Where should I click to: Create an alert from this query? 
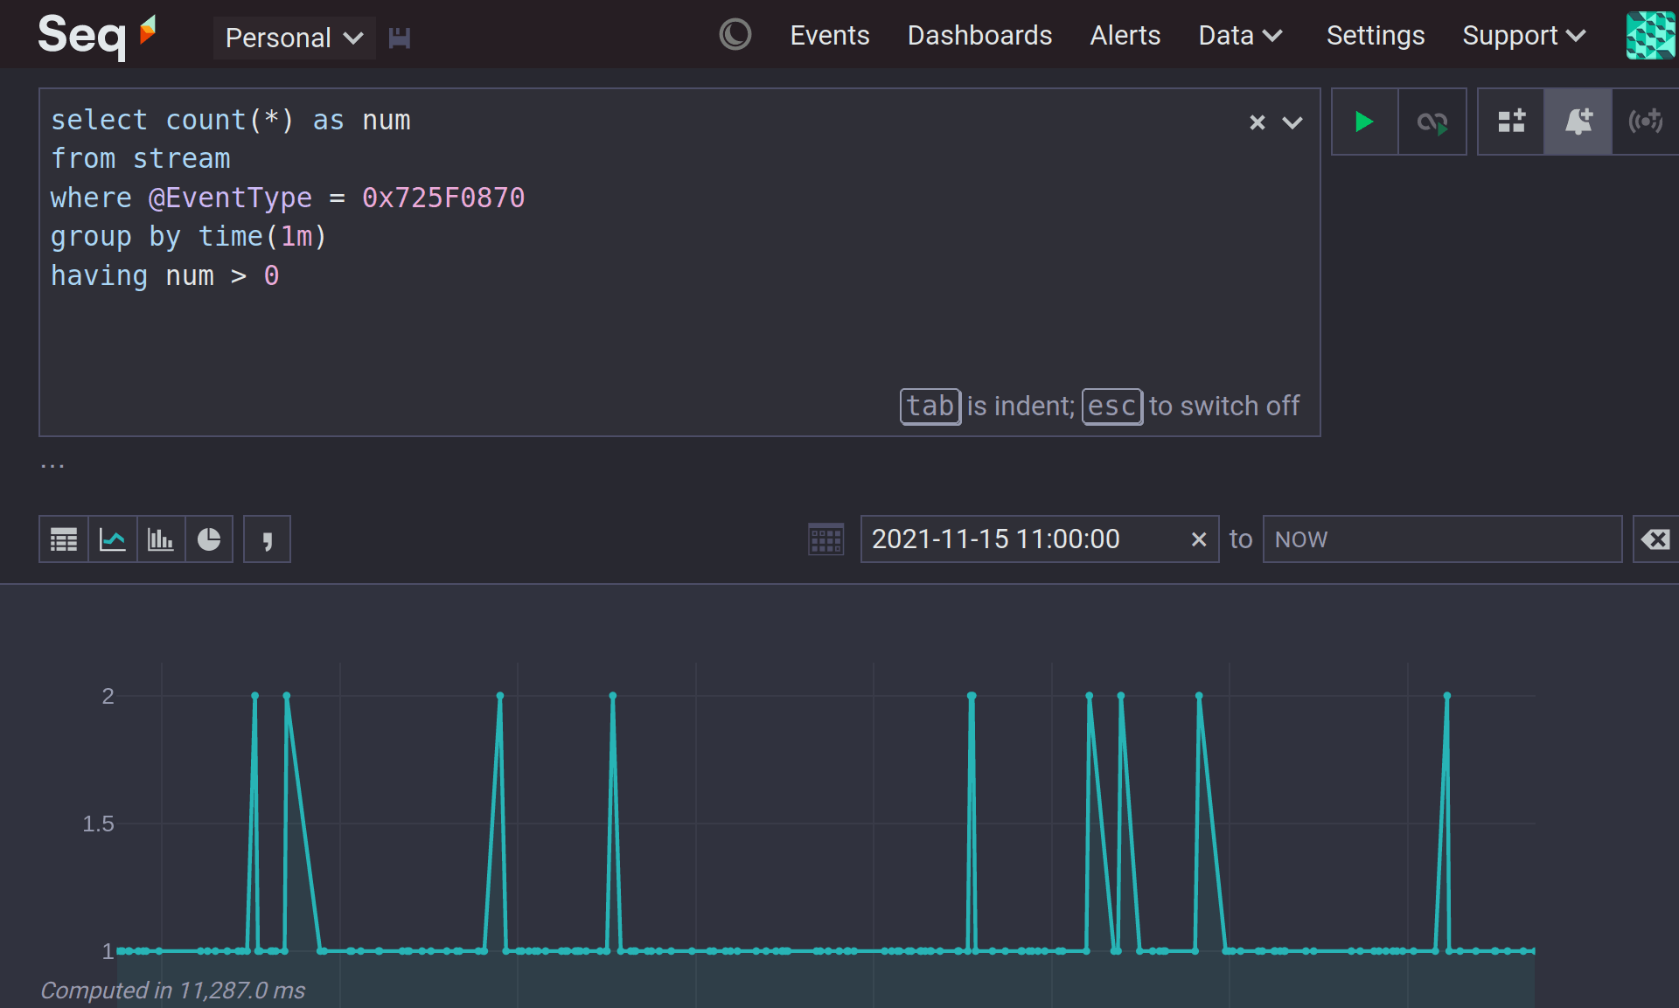click(x=1578, y=122)
